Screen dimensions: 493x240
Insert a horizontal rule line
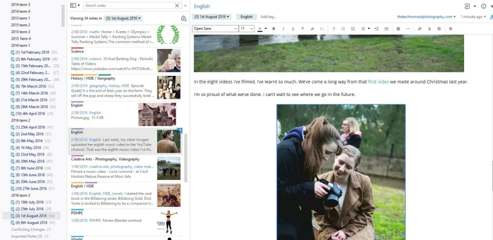click(x=408, y=28)
